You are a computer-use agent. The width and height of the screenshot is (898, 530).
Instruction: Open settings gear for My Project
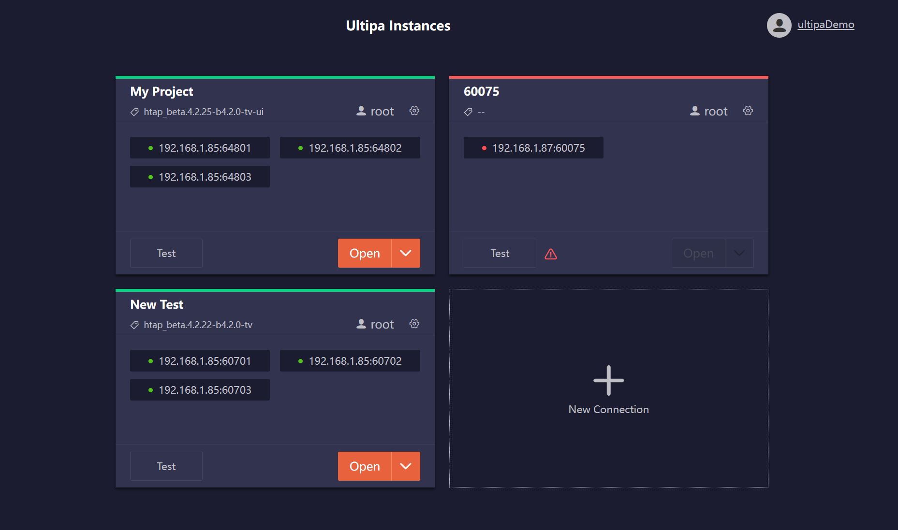[414, 111]
